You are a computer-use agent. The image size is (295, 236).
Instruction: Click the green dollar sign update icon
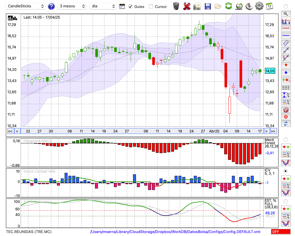point(239,6)
